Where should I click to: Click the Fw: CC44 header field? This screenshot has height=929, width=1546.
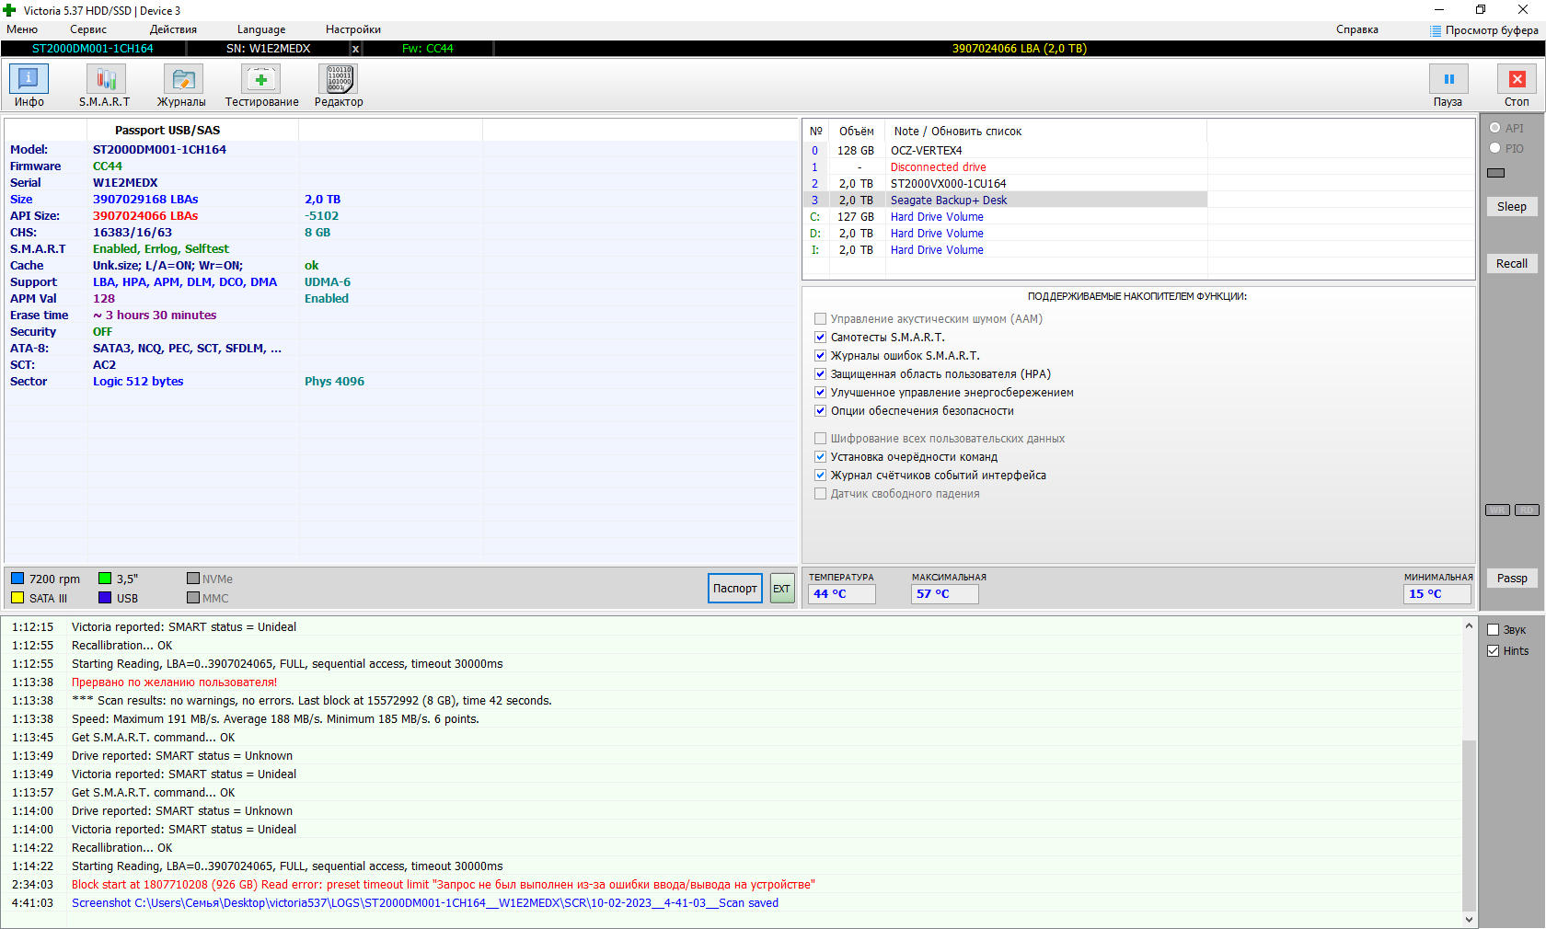428,49
